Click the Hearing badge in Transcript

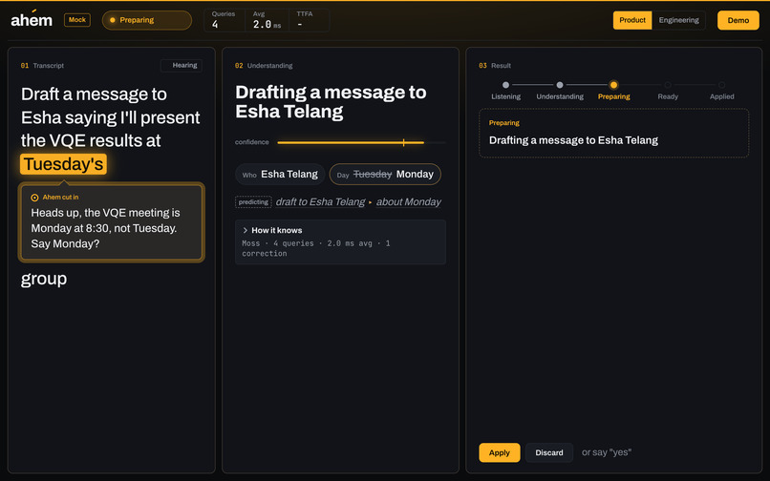pos(182,65)
